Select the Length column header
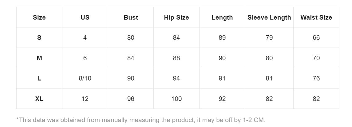This screenshot has height=127, width=352. coord(222,17)
